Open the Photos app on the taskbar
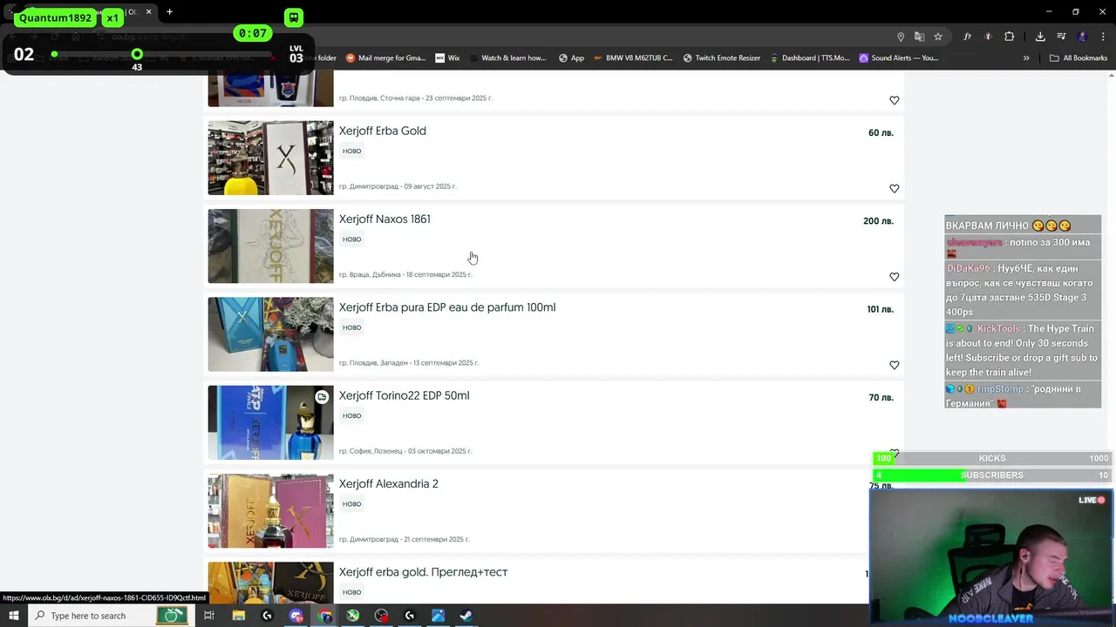The height and width of the screenshot is (627, 1116). tap(438, 616)
